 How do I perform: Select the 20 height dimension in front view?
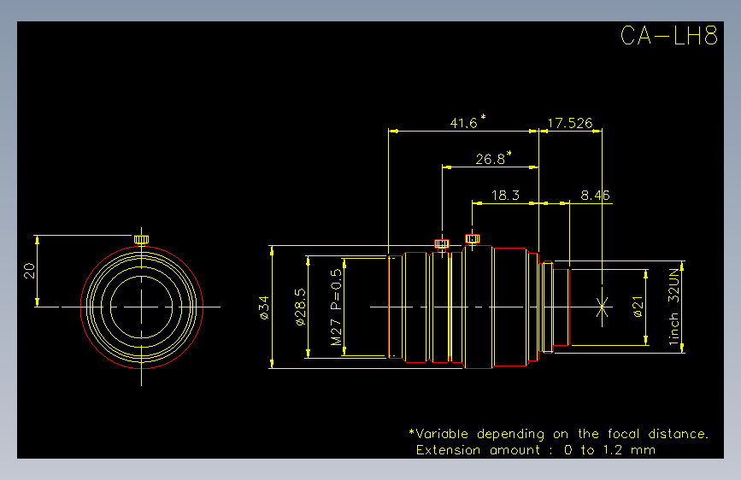[x=29, y=271]
